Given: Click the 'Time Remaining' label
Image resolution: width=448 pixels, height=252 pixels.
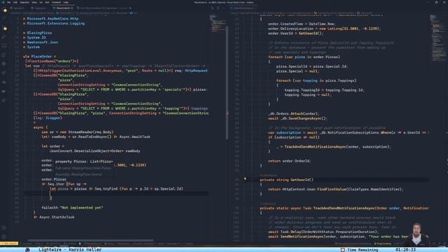Looking at the screenshot, I should click(x=363, y=250).
